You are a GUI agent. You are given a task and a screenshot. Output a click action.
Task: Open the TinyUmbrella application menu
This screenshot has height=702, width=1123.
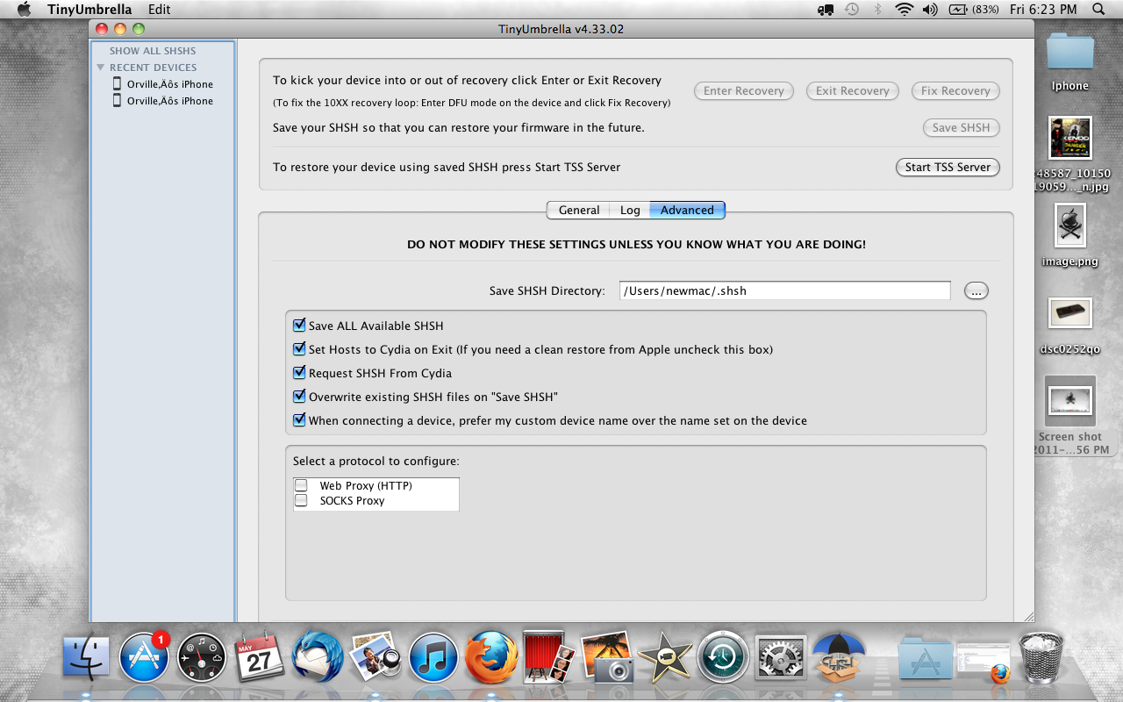89,9
